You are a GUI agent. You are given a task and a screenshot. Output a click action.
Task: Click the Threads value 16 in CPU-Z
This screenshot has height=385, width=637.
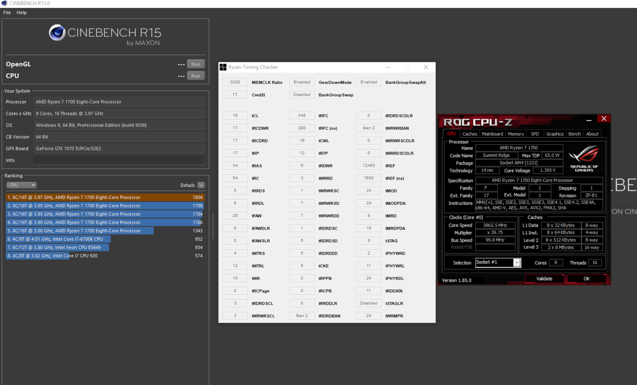click(x=595, y=263)
